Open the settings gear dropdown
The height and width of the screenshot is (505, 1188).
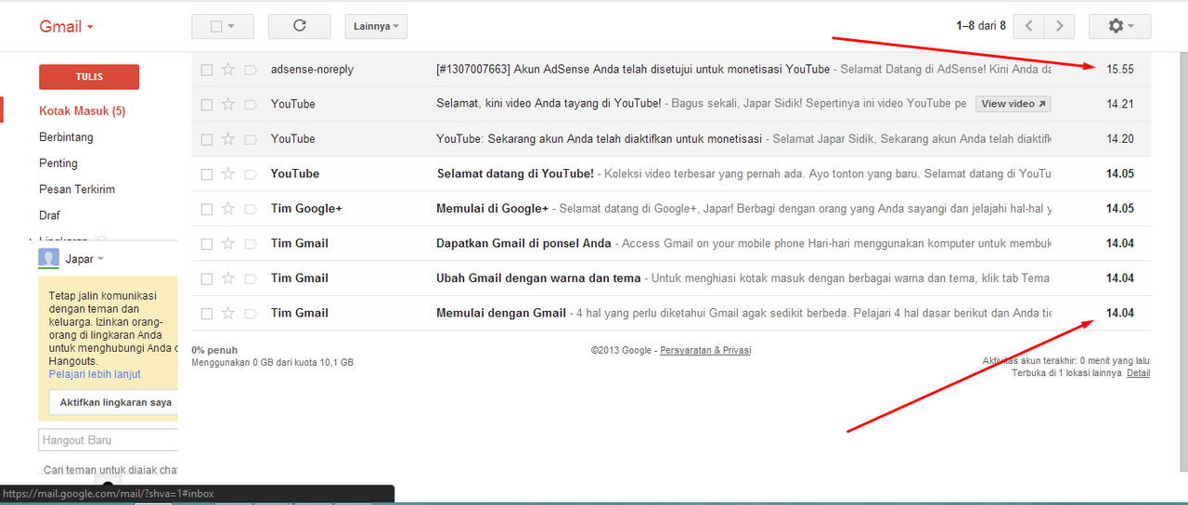1119,26
